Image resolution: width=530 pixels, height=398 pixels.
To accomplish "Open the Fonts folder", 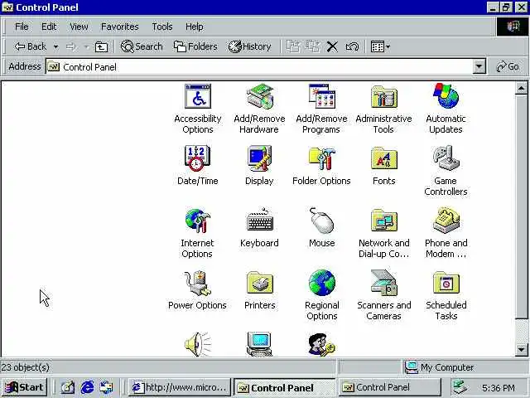I will (x=383, y=166).
